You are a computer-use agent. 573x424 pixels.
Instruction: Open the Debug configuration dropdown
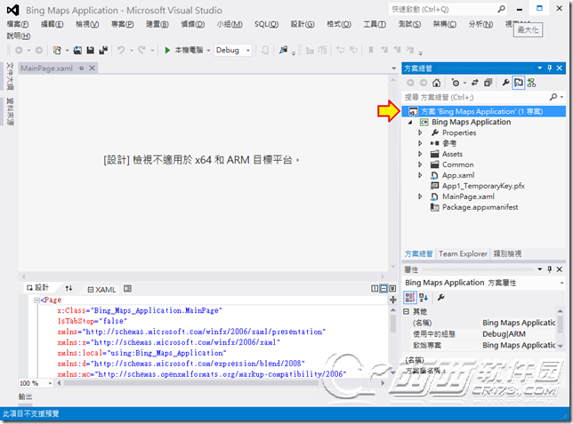coord(247,50)
